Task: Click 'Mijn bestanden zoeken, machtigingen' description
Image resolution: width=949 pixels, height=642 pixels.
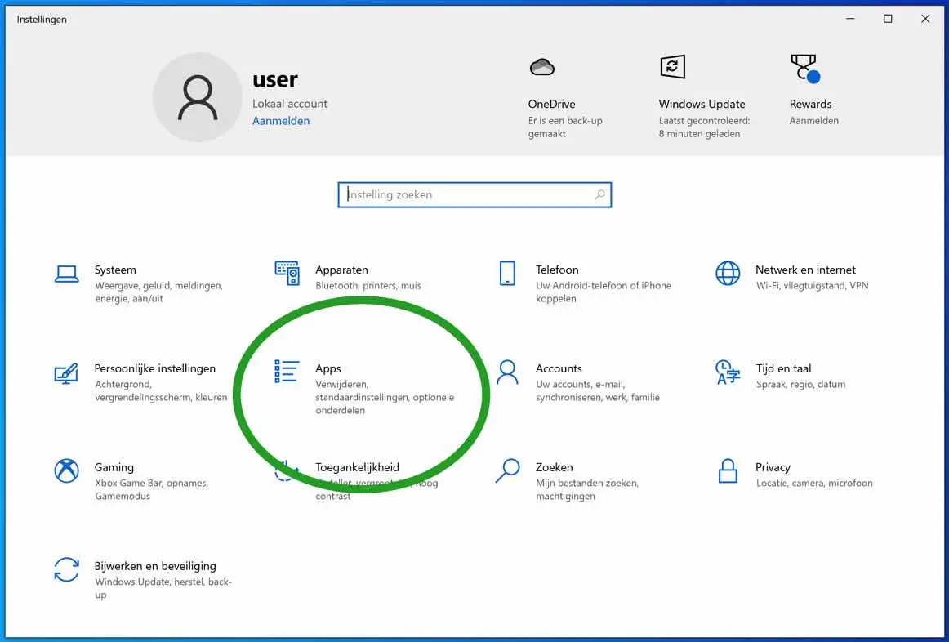Action: pyautogui.click(x=587, y=489)
